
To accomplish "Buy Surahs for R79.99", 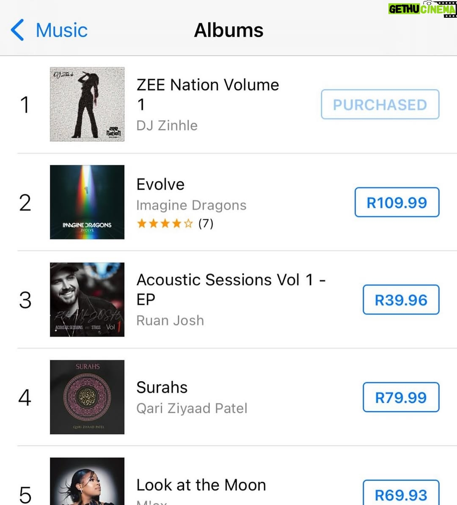I will click(x=401, y=397).
